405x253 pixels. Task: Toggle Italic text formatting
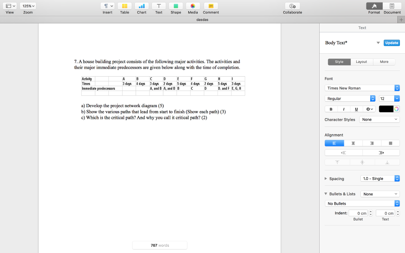click(344, 109)
